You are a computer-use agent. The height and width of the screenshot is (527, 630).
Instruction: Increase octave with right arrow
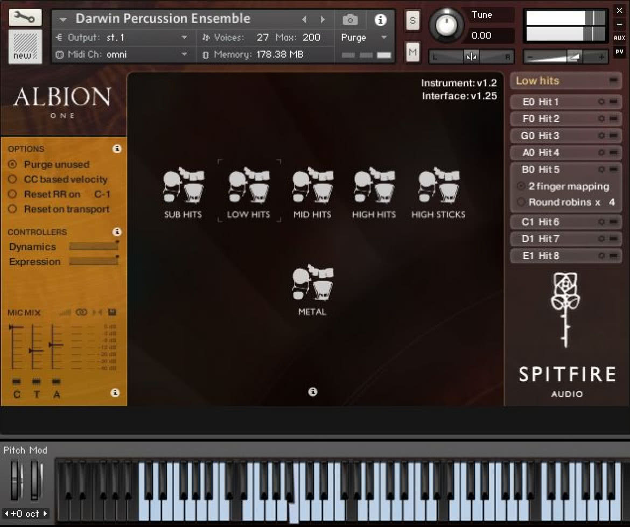click(45, 513)
